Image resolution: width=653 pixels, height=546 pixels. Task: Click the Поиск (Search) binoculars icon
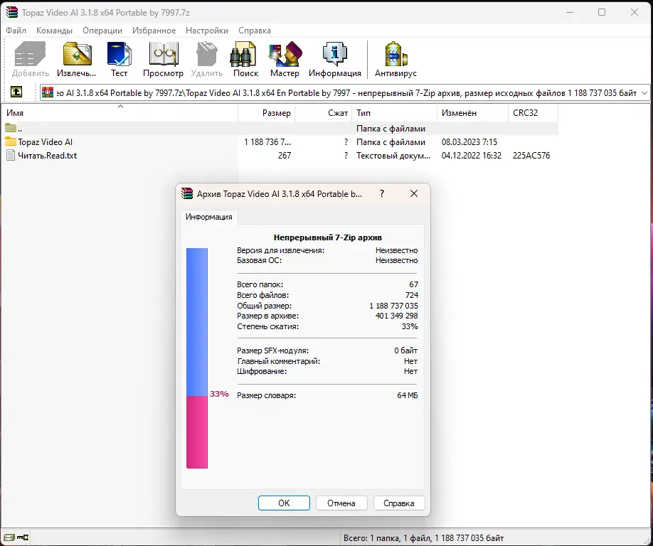coord(244,58)
